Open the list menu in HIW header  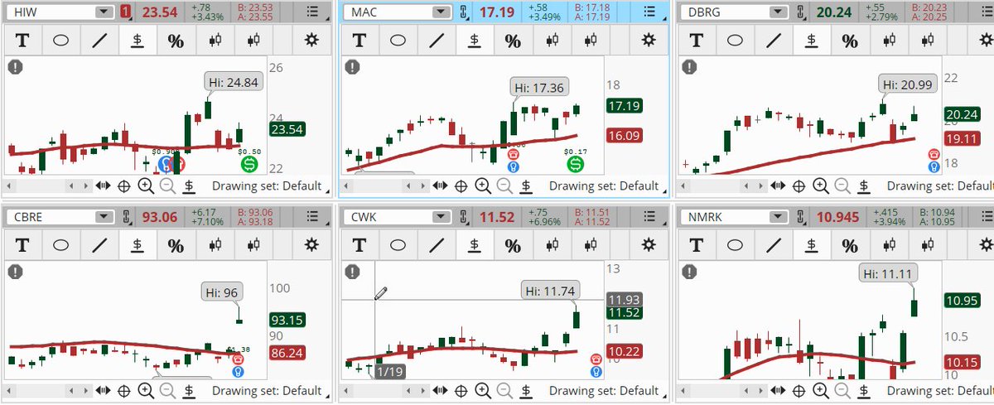point(311,12)
